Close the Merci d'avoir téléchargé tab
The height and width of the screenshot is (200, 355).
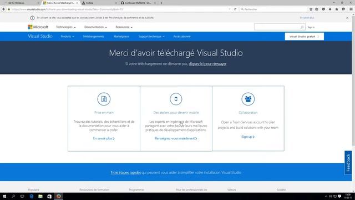pos(78,3)
